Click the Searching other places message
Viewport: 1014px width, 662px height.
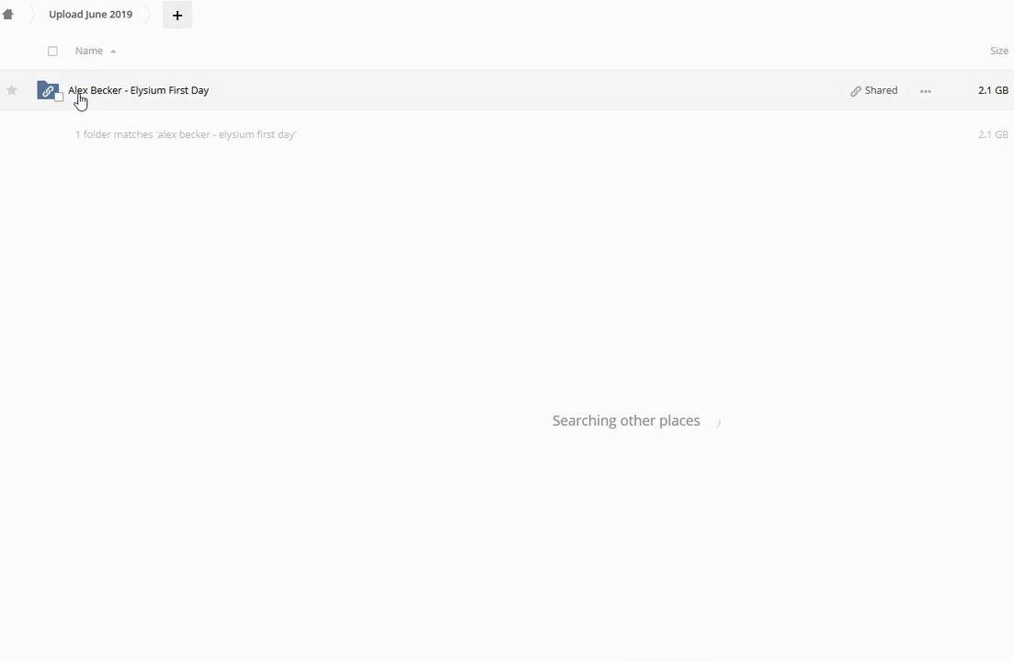626,421
